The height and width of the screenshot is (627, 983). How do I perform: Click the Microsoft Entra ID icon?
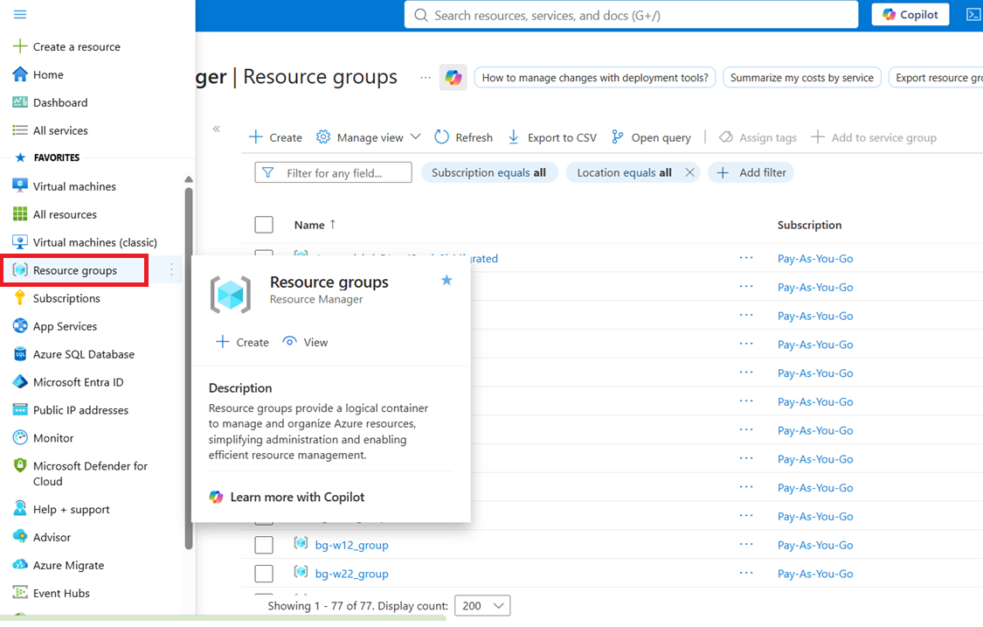[20, 381]
